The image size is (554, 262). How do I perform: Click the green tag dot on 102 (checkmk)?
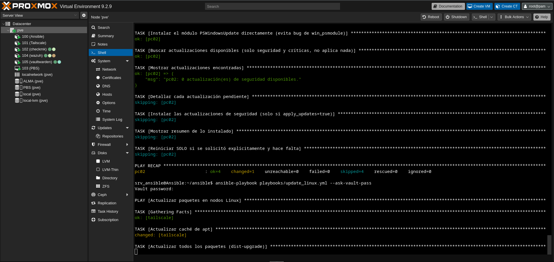50,49
